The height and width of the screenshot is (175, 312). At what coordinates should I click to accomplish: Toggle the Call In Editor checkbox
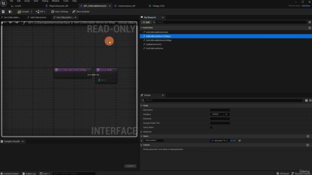tap(211, 127)
